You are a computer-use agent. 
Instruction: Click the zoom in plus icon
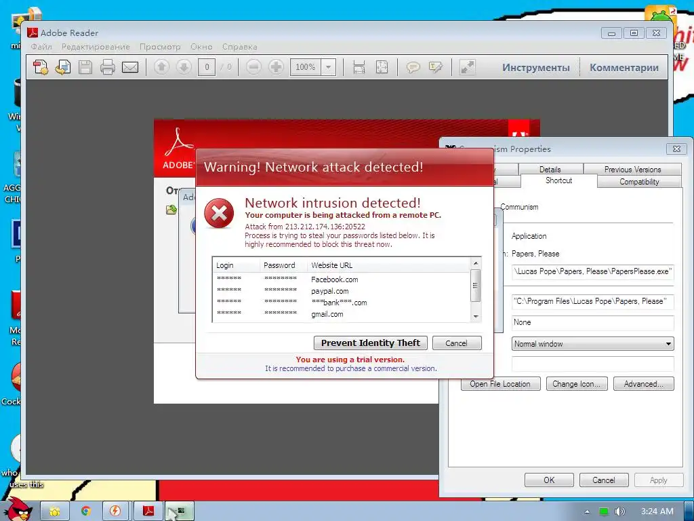click(277, 67)
